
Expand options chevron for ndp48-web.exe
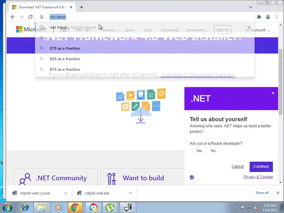[x=130, y=193]
